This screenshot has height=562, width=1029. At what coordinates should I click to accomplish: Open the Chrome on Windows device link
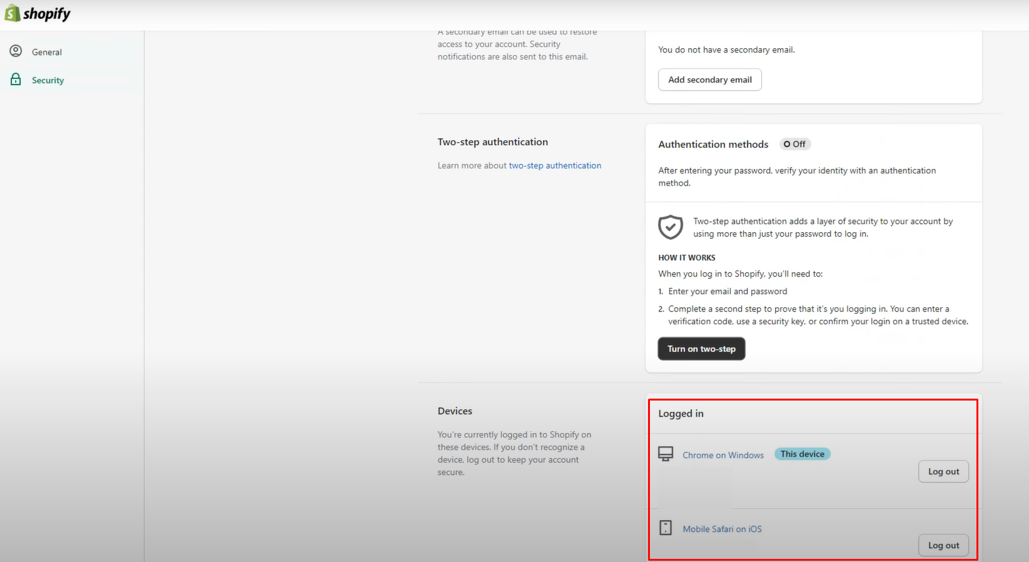[723, 455]
